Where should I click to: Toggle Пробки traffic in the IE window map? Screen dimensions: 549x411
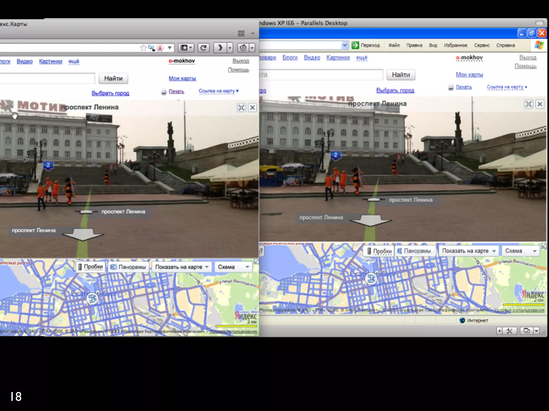tap(380, 251)
